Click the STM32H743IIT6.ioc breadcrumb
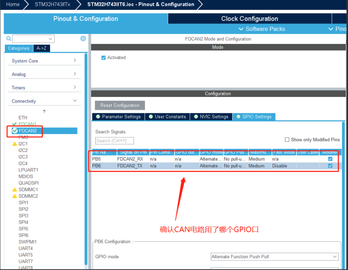 click(x=141, y=5)
